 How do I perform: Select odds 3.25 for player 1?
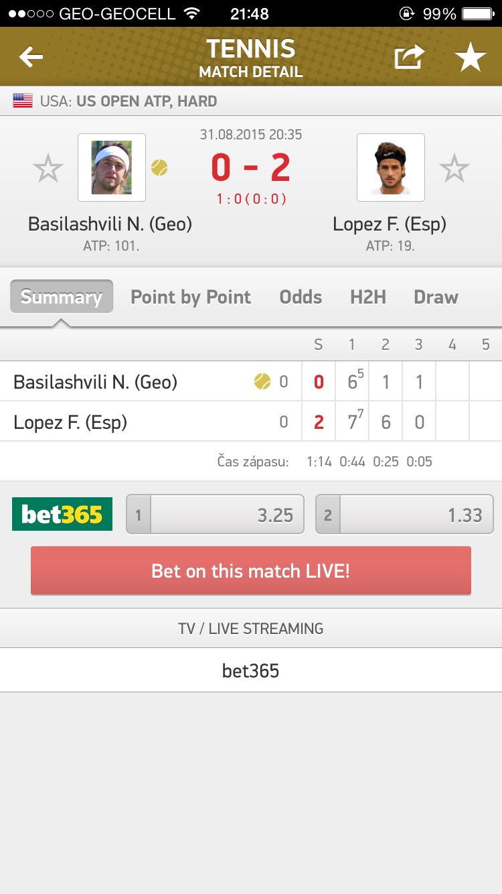tap(215, 514)
